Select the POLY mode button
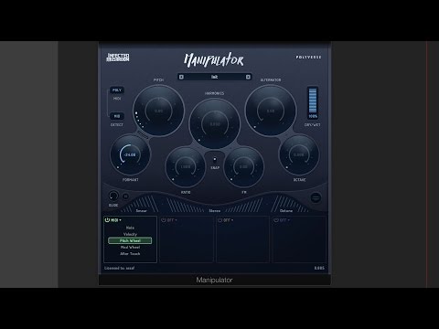The width and height of the screenshot is (439, 329). click(x=117, y=90)
